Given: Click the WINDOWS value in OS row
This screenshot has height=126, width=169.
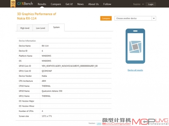Looking at the screenshot, I should [46, 61].
